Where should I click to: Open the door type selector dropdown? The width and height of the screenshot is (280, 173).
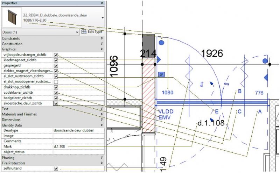click(102, 17)
